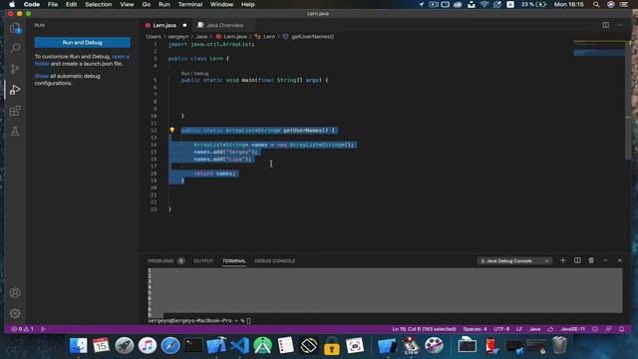Open Spotlight search in macOS menu bar
This screenshot has height=359, width=638.
pos(596,4)
